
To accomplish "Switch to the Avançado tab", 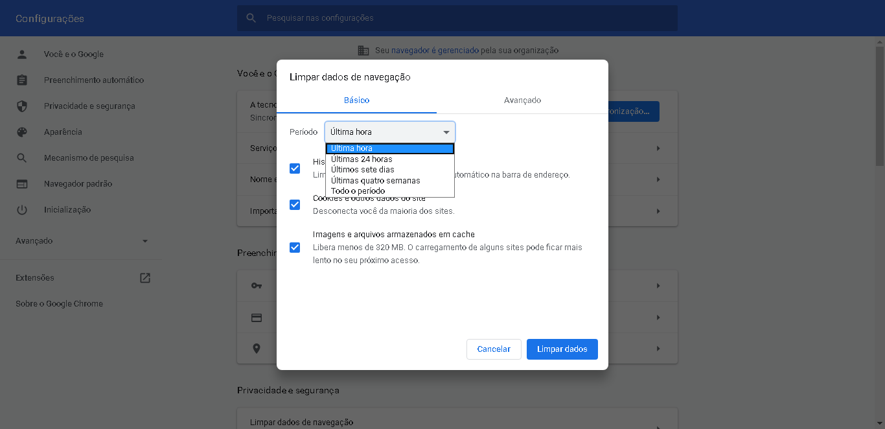I will [522, 100].
